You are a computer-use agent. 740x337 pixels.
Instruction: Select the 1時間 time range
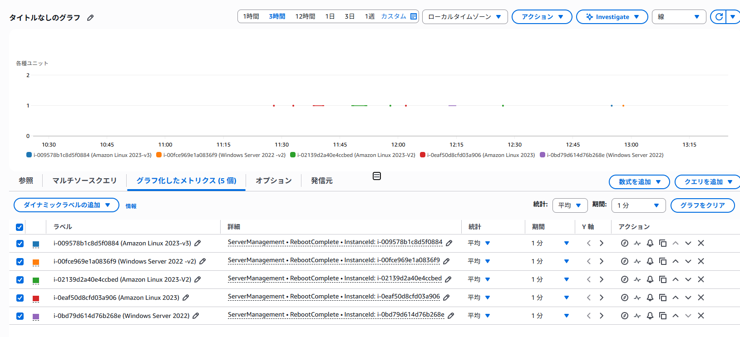[x=251, y=16]
